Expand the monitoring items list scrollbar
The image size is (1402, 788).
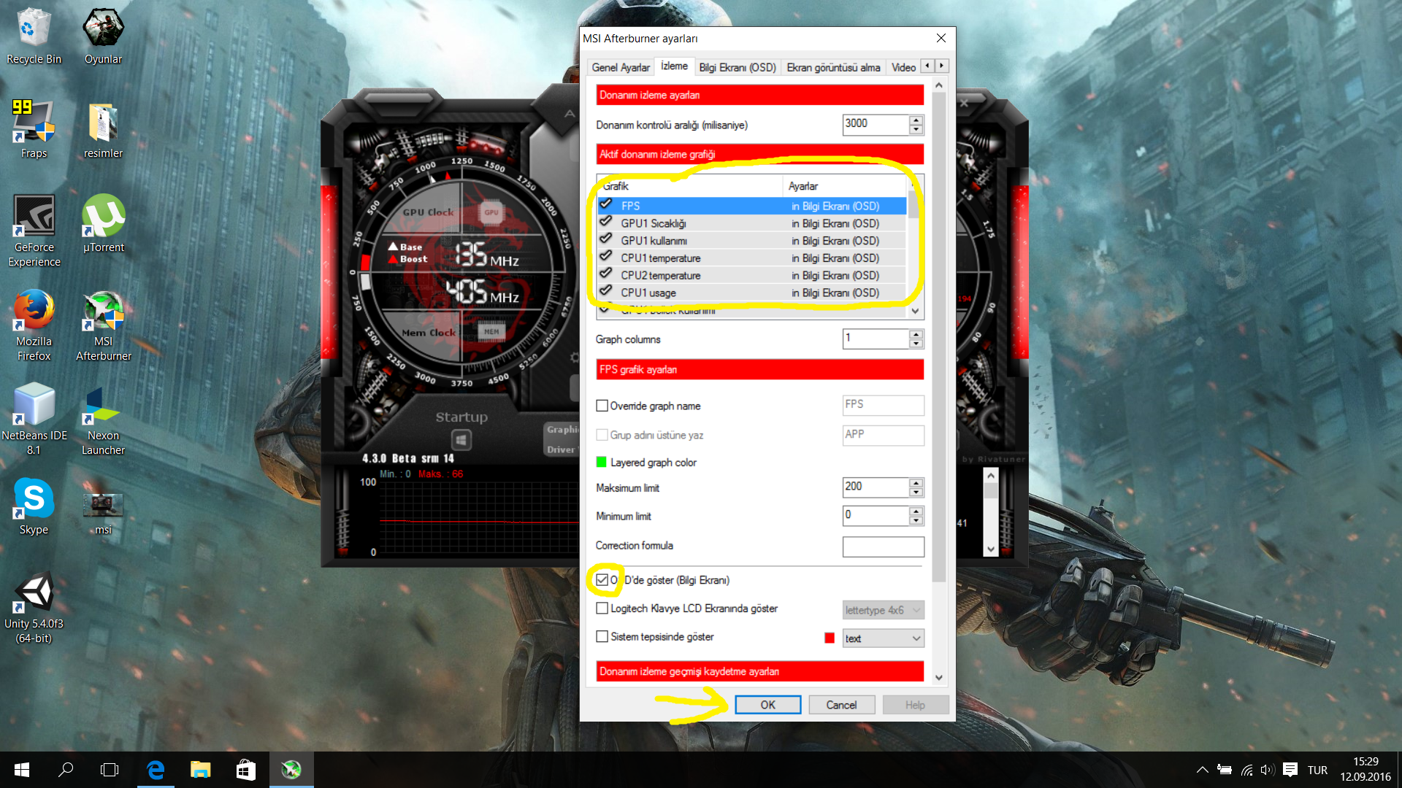(x=916, y=310)
